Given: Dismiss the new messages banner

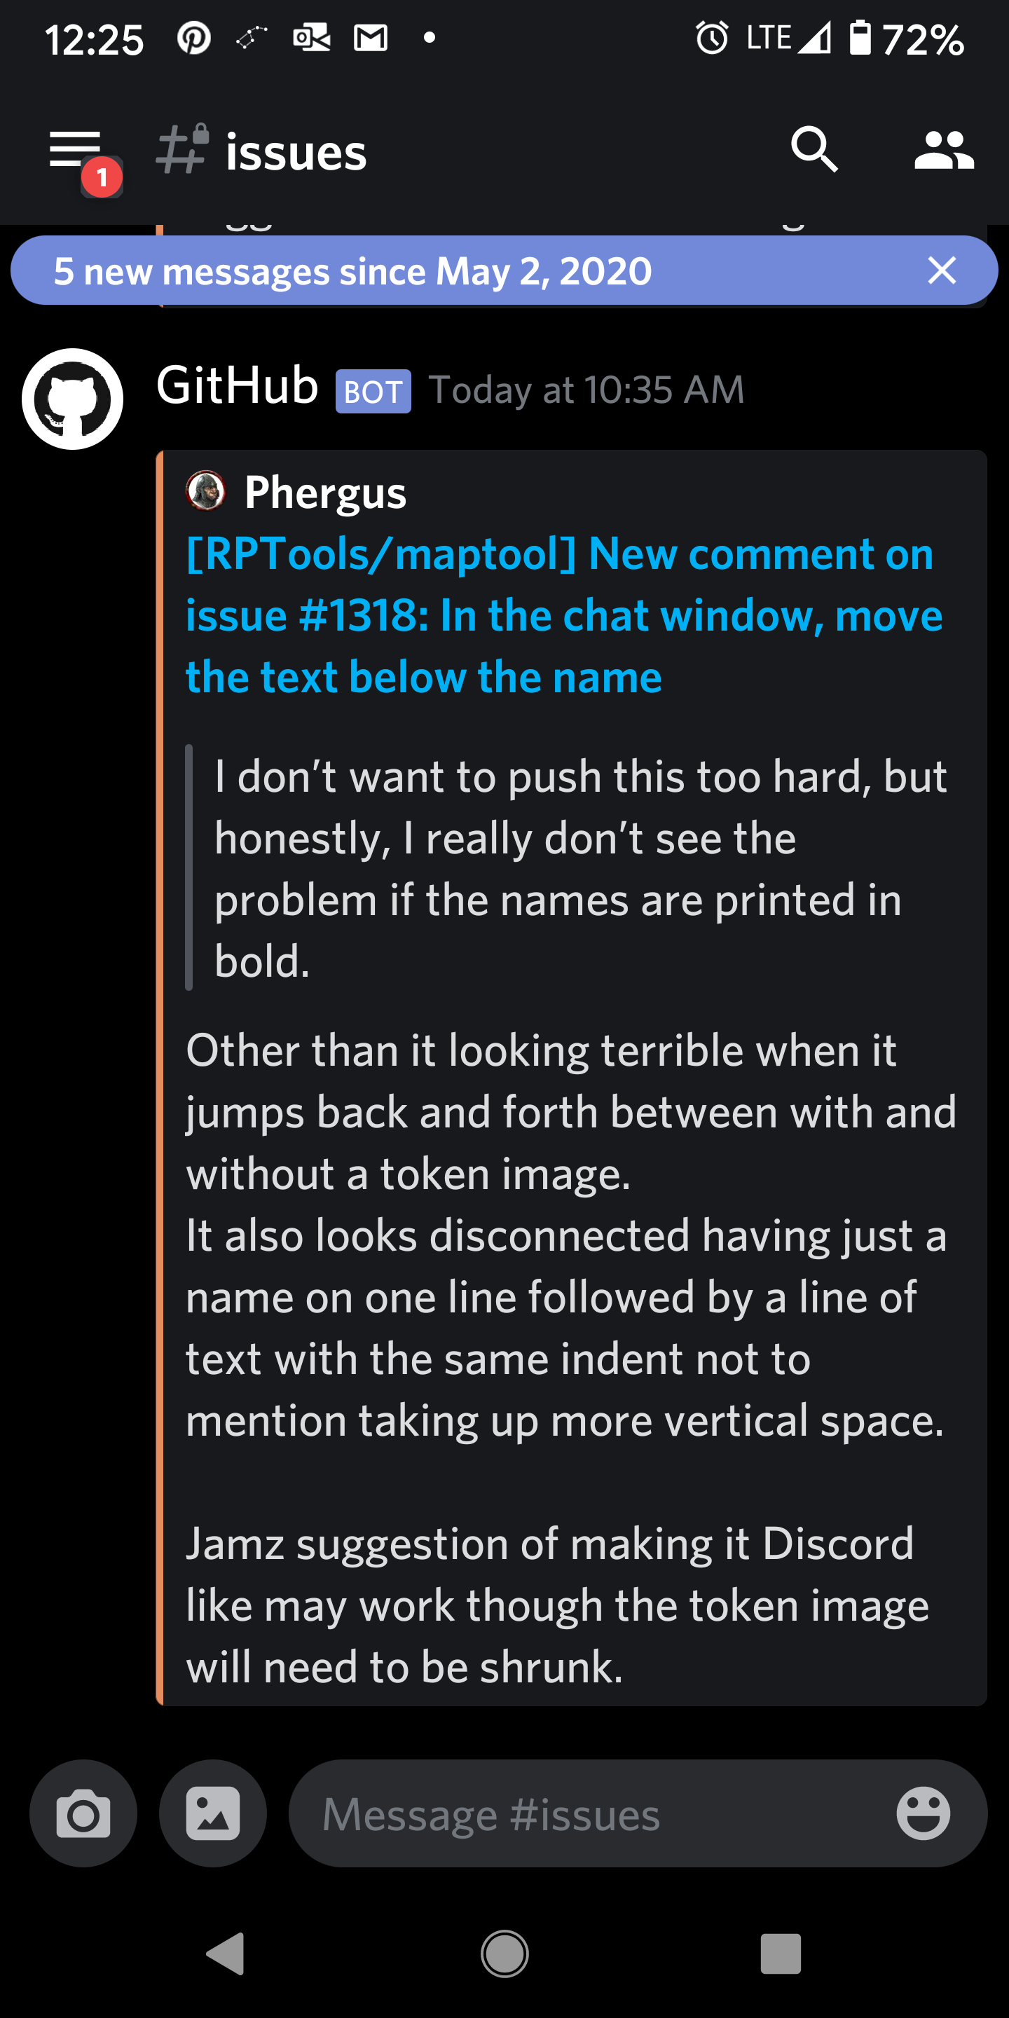Looking at the screenshot, I should (x=942, y=271).
